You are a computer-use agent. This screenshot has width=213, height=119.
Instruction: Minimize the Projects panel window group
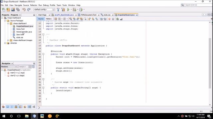point(34,15)
